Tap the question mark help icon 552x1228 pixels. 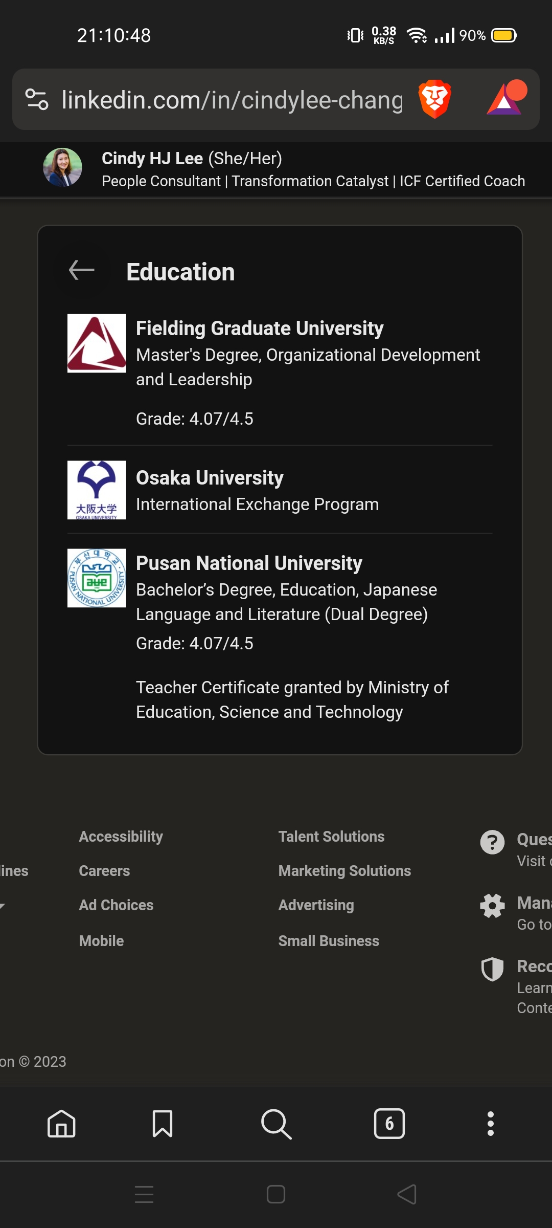coord(492,842)
